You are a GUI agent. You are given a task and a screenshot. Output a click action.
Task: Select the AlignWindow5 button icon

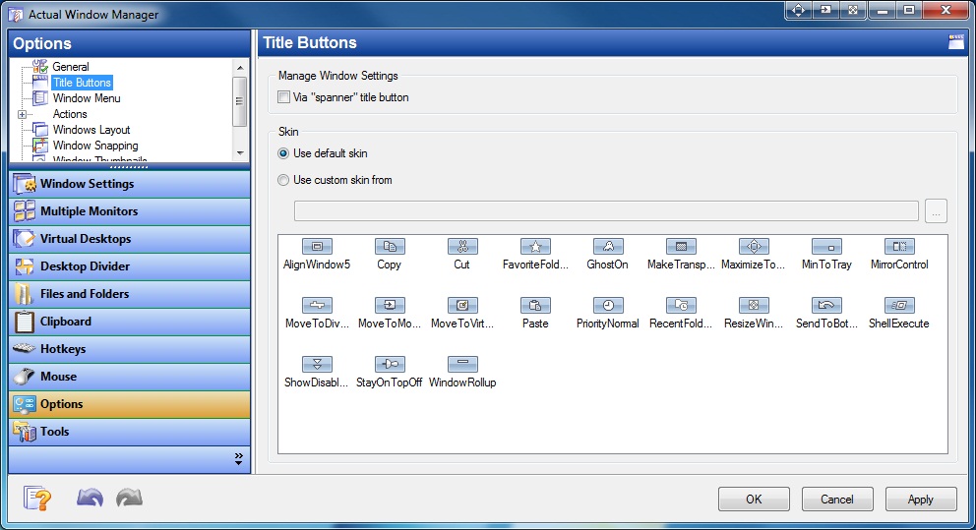317,247
